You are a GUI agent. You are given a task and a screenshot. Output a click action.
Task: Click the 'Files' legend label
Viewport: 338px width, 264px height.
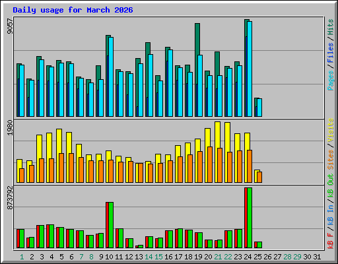(331, 53)
